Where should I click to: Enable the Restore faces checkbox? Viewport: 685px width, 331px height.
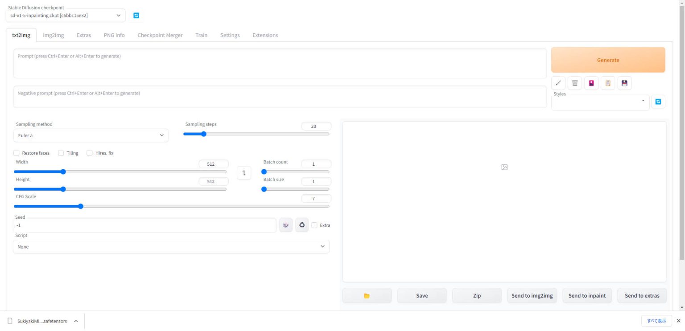17,153
